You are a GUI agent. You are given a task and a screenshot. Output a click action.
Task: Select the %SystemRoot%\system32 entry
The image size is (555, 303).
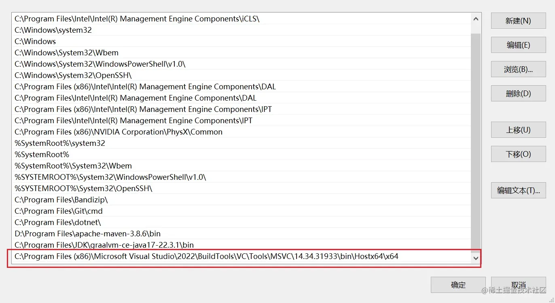[241, 143]
